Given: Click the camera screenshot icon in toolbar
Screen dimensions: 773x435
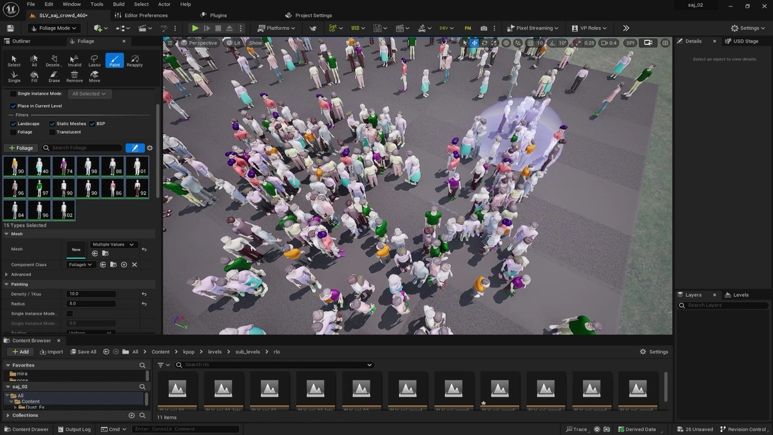Looking at the screenshot, I should 484,28.
